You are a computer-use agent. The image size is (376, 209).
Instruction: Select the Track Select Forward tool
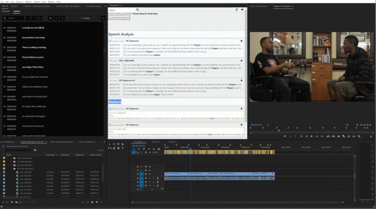click(114, 144)
